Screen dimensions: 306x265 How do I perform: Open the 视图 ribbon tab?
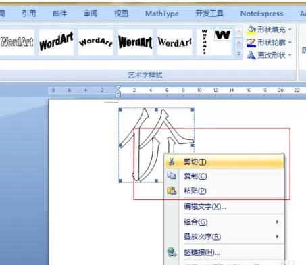pos(121,14)
